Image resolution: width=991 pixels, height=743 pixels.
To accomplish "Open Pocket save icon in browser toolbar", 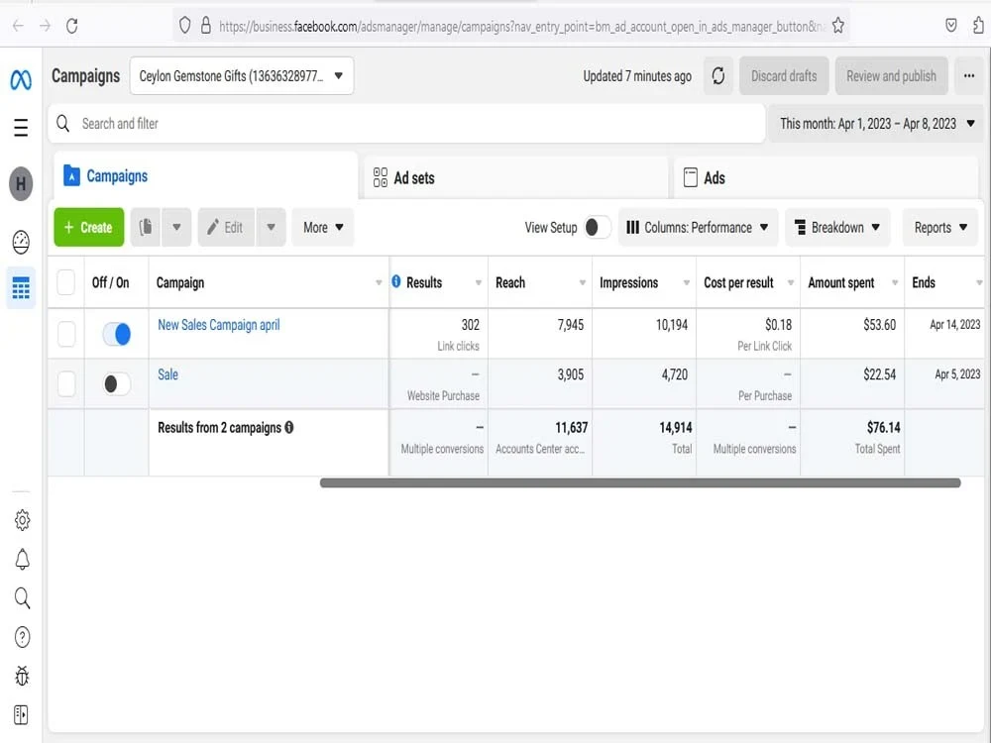I will [x=951, y=26].
